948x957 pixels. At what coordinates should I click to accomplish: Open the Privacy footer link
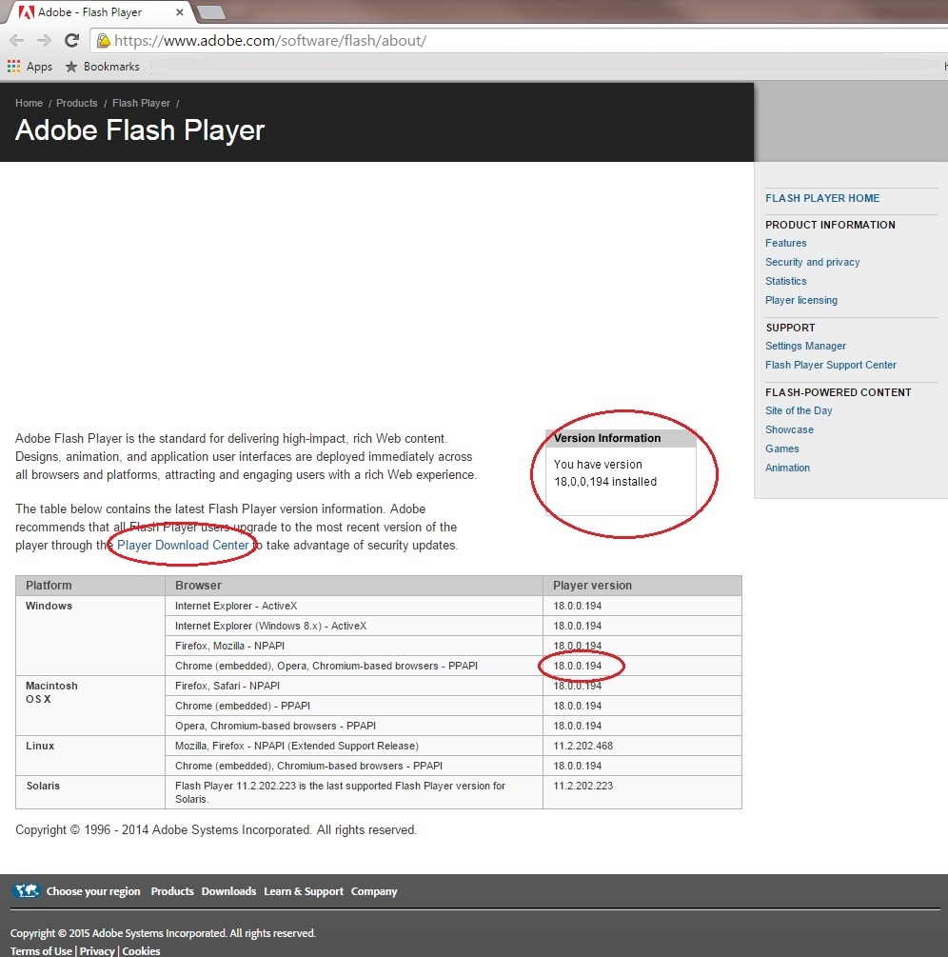97,951
